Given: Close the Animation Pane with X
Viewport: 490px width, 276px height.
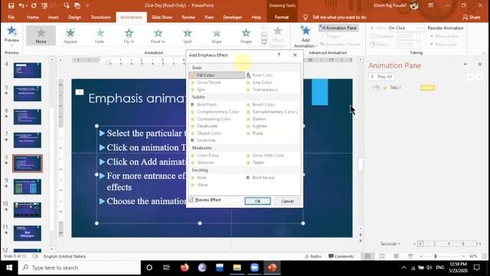Looking at the screenshot, I should (x=480, y=64).
